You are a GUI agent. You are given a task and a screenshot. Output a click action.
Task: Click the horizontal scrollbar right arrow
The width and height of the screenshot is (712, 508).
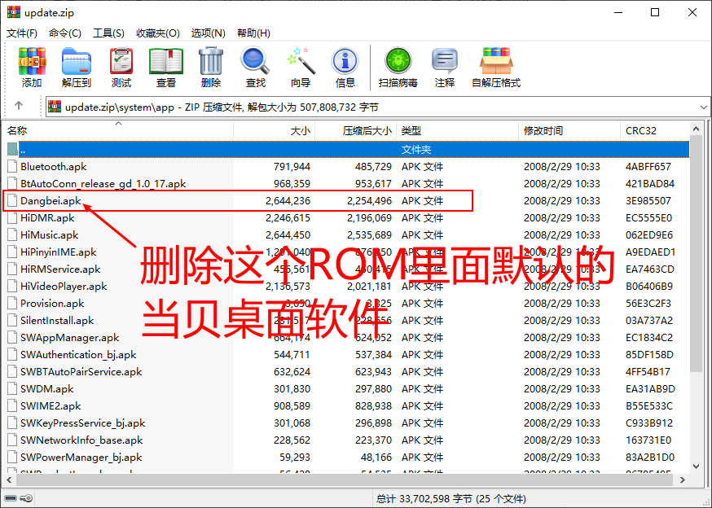pos(682,480)
